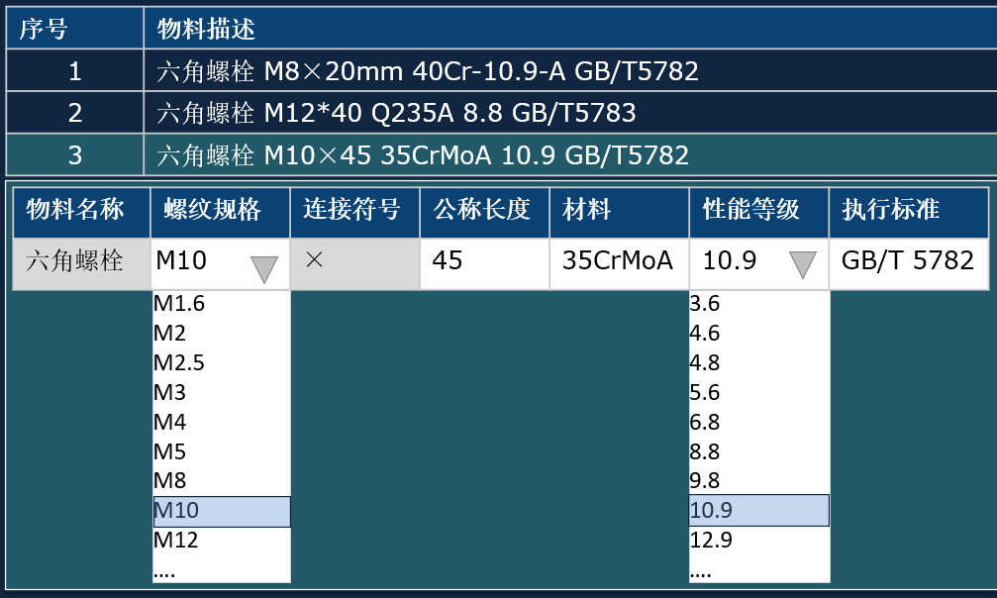997x598 pixels.
Task: Select row 1 M8×20mm bolt
Action: click(501, 70)
